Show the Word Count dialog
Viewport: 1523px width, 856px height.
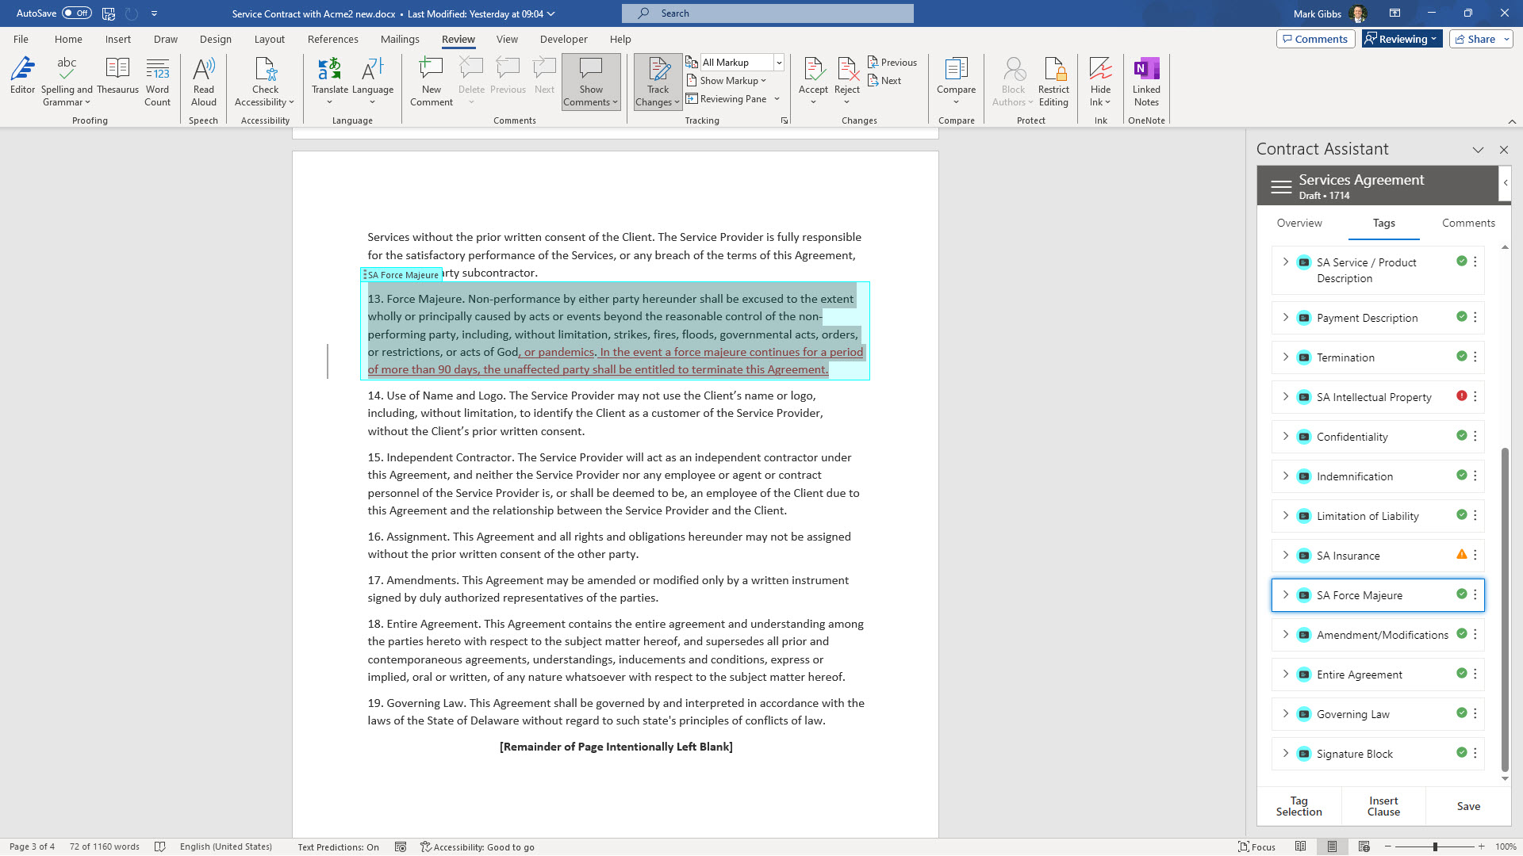(x=157, y=79)
